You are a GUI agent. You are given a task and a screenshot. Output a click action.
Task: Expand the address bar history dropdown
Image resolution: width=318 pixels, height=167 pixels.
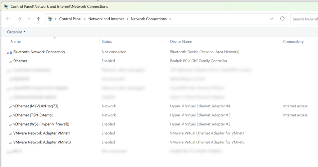click(271, 19)
